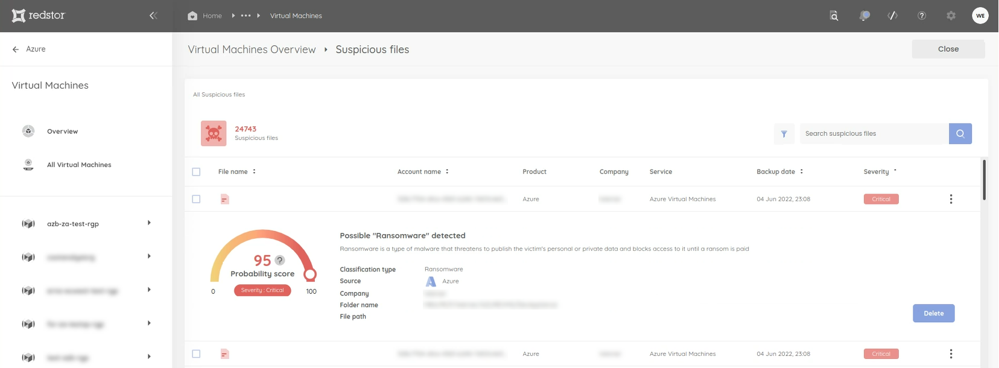Click the azb-za-test-rgp group icon
Viewport: 999px width, 368px height.
coord(28,224)
